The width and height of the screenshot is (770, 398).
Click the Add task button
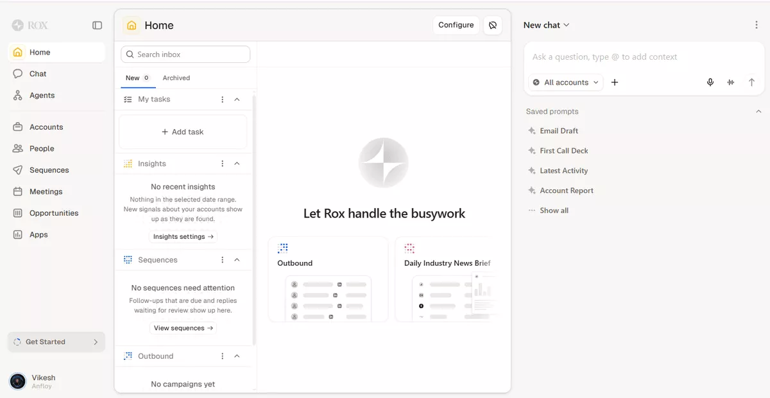coord(183,132)
